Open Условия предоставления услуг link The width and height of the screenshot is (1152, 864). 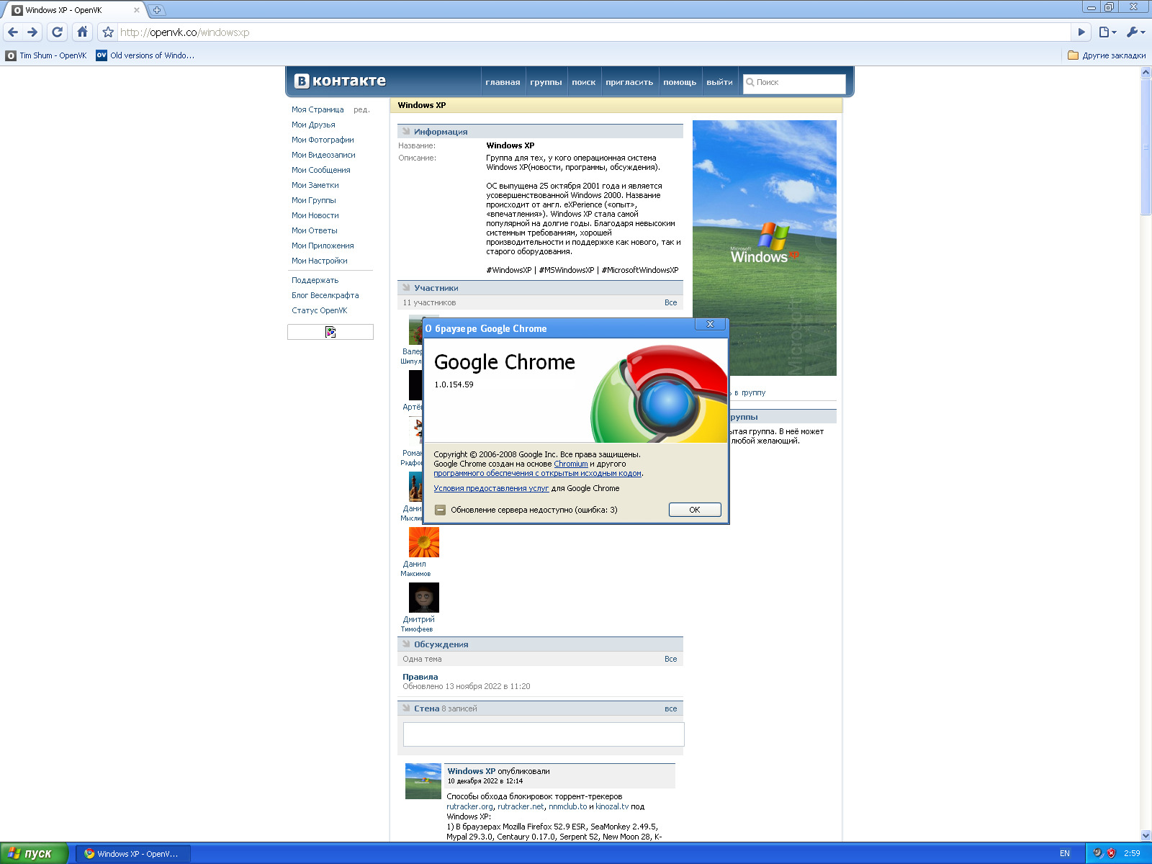(491, 488)
